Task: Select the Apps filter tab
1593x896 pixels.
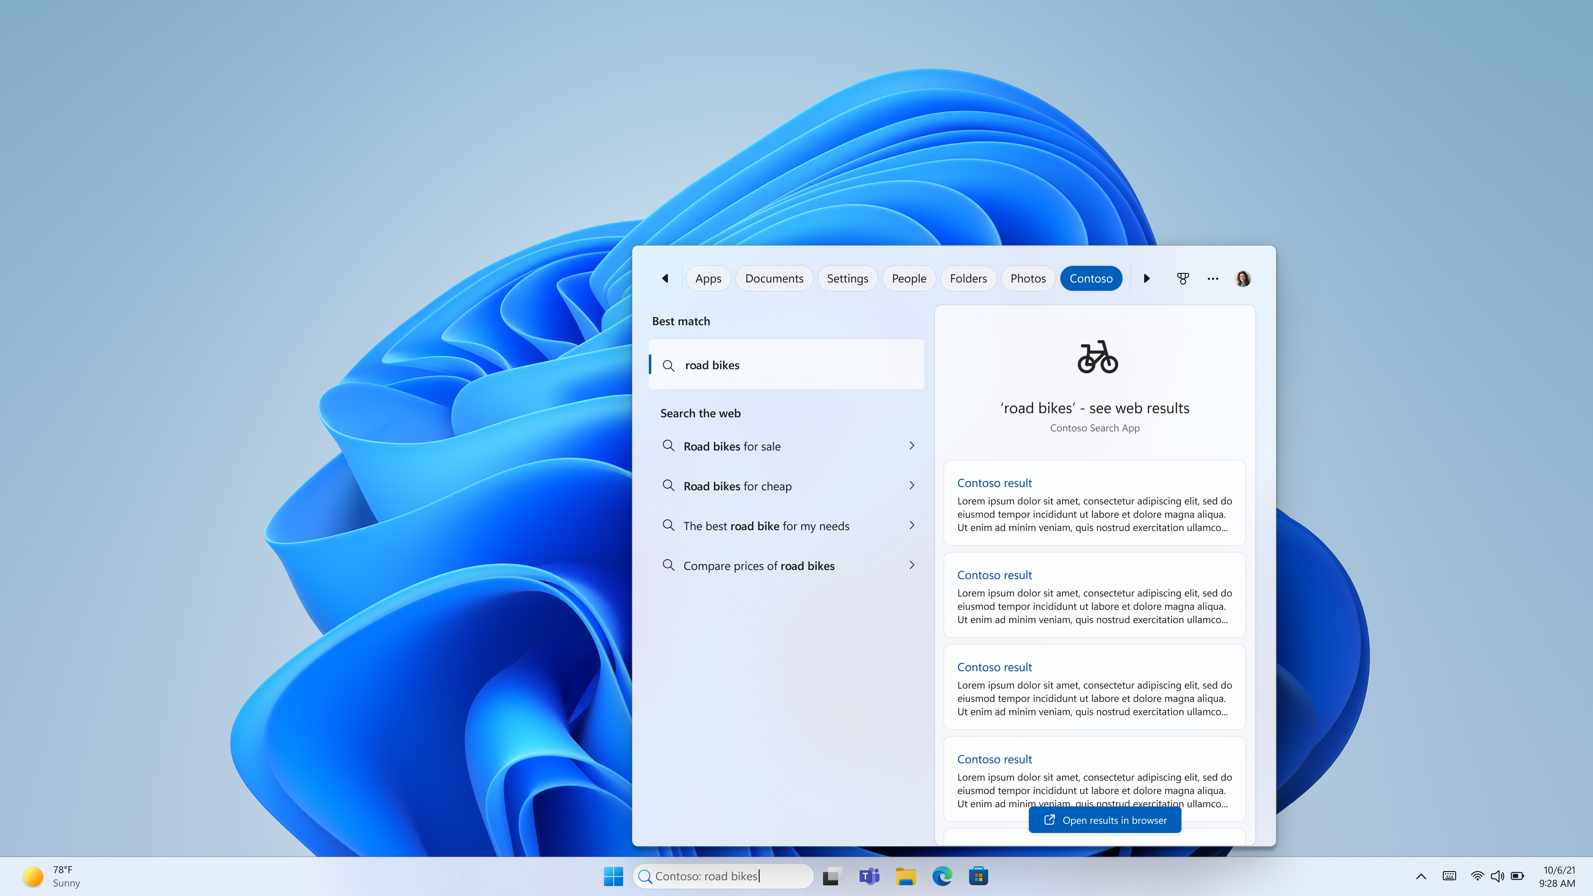Action: point(709,278)
